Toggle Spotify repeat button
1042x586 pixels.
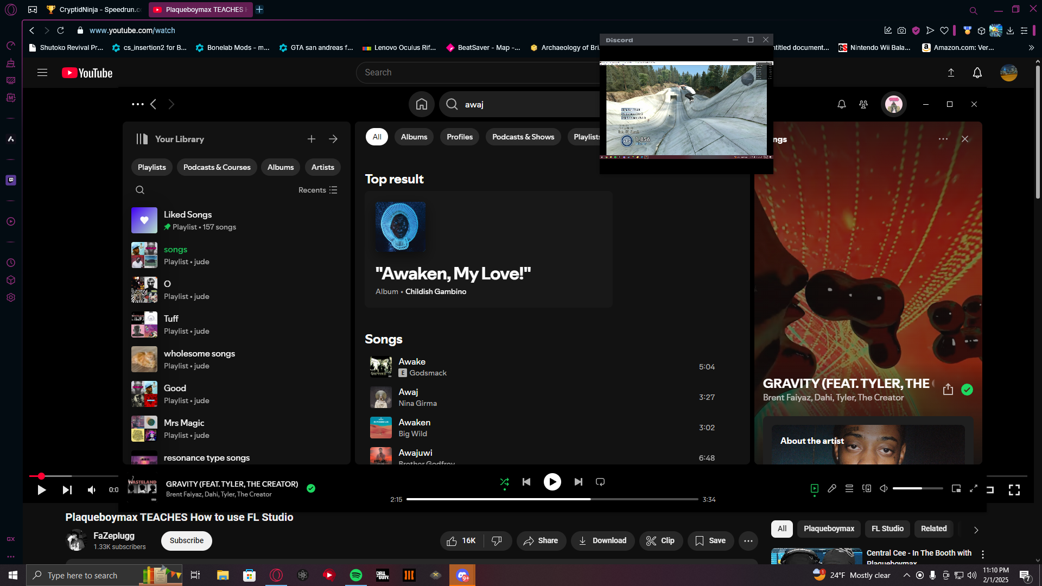tap(600, 482)
